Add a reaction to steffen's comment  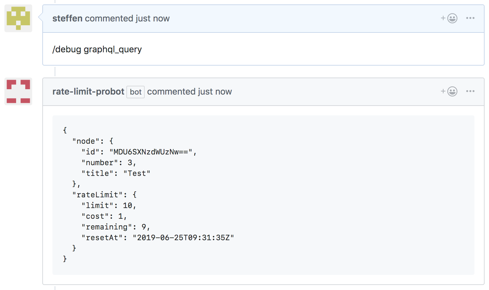(x=449, y=18)
